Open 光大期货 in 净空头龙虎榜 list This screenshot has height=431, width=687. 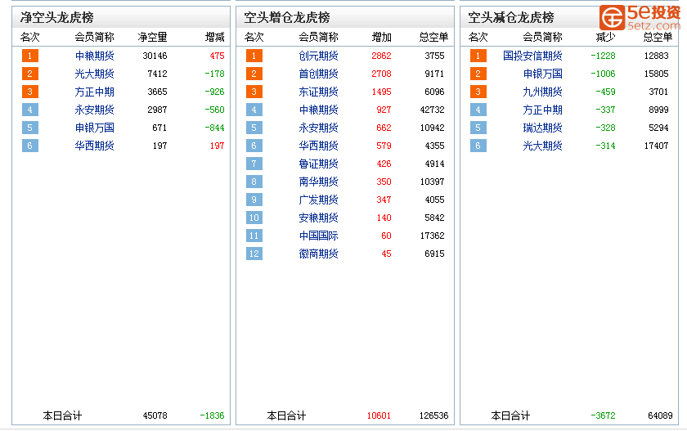(x=94, y=74)
